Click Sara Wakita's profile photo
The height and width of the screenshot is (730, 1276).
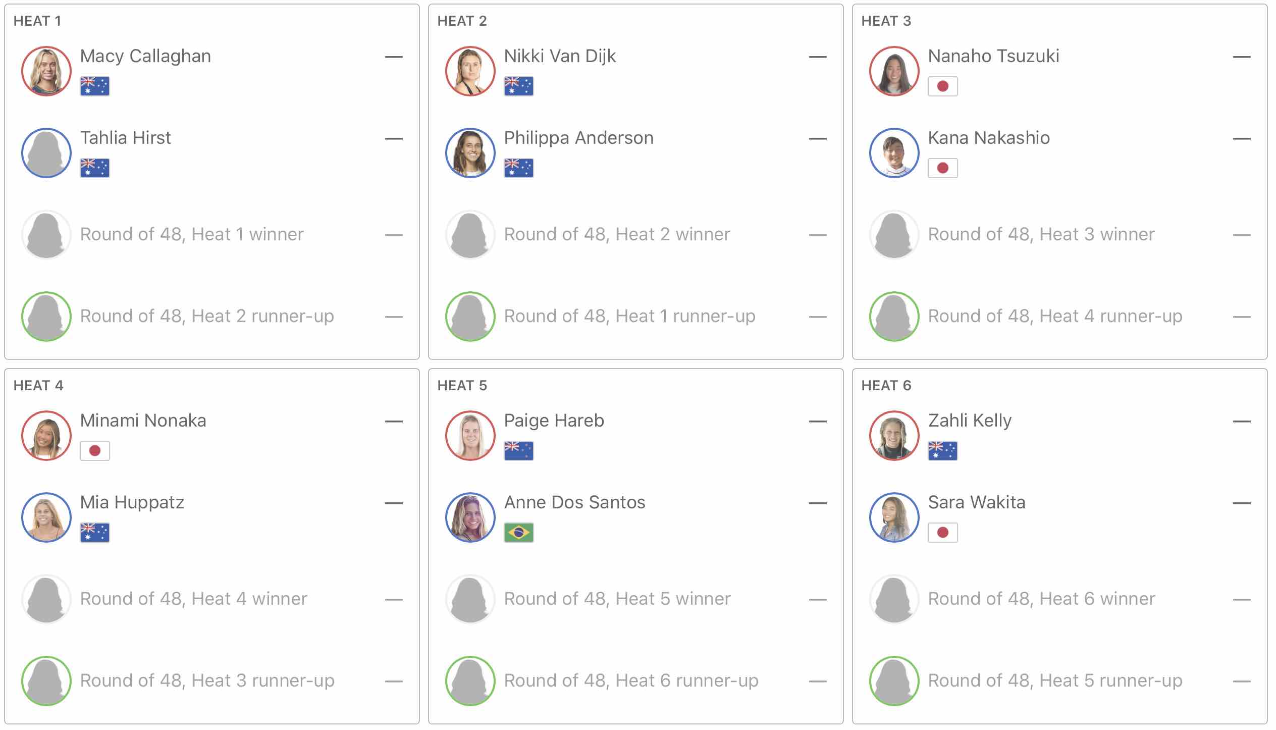click(894, 517)
